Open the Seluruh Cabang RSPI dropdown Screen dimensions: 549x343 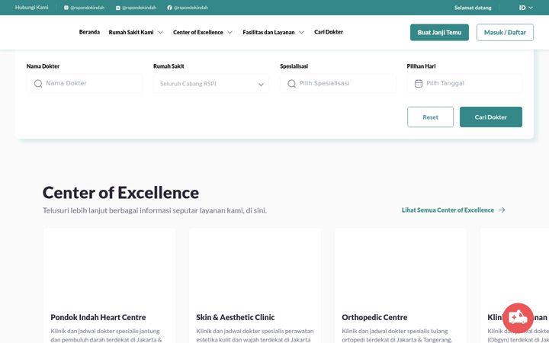point(211,84)
